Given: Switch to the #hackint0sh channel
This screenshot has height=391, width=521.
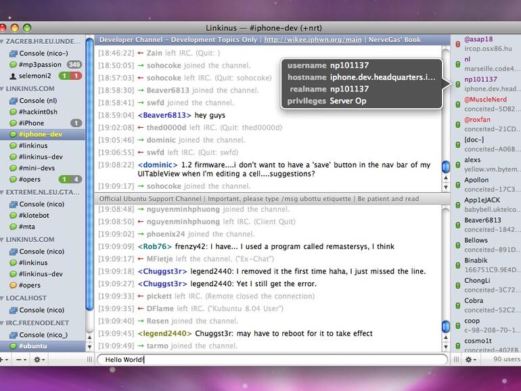Looking at the screenshot, I should pyautogui.click(x=38, y=112).
